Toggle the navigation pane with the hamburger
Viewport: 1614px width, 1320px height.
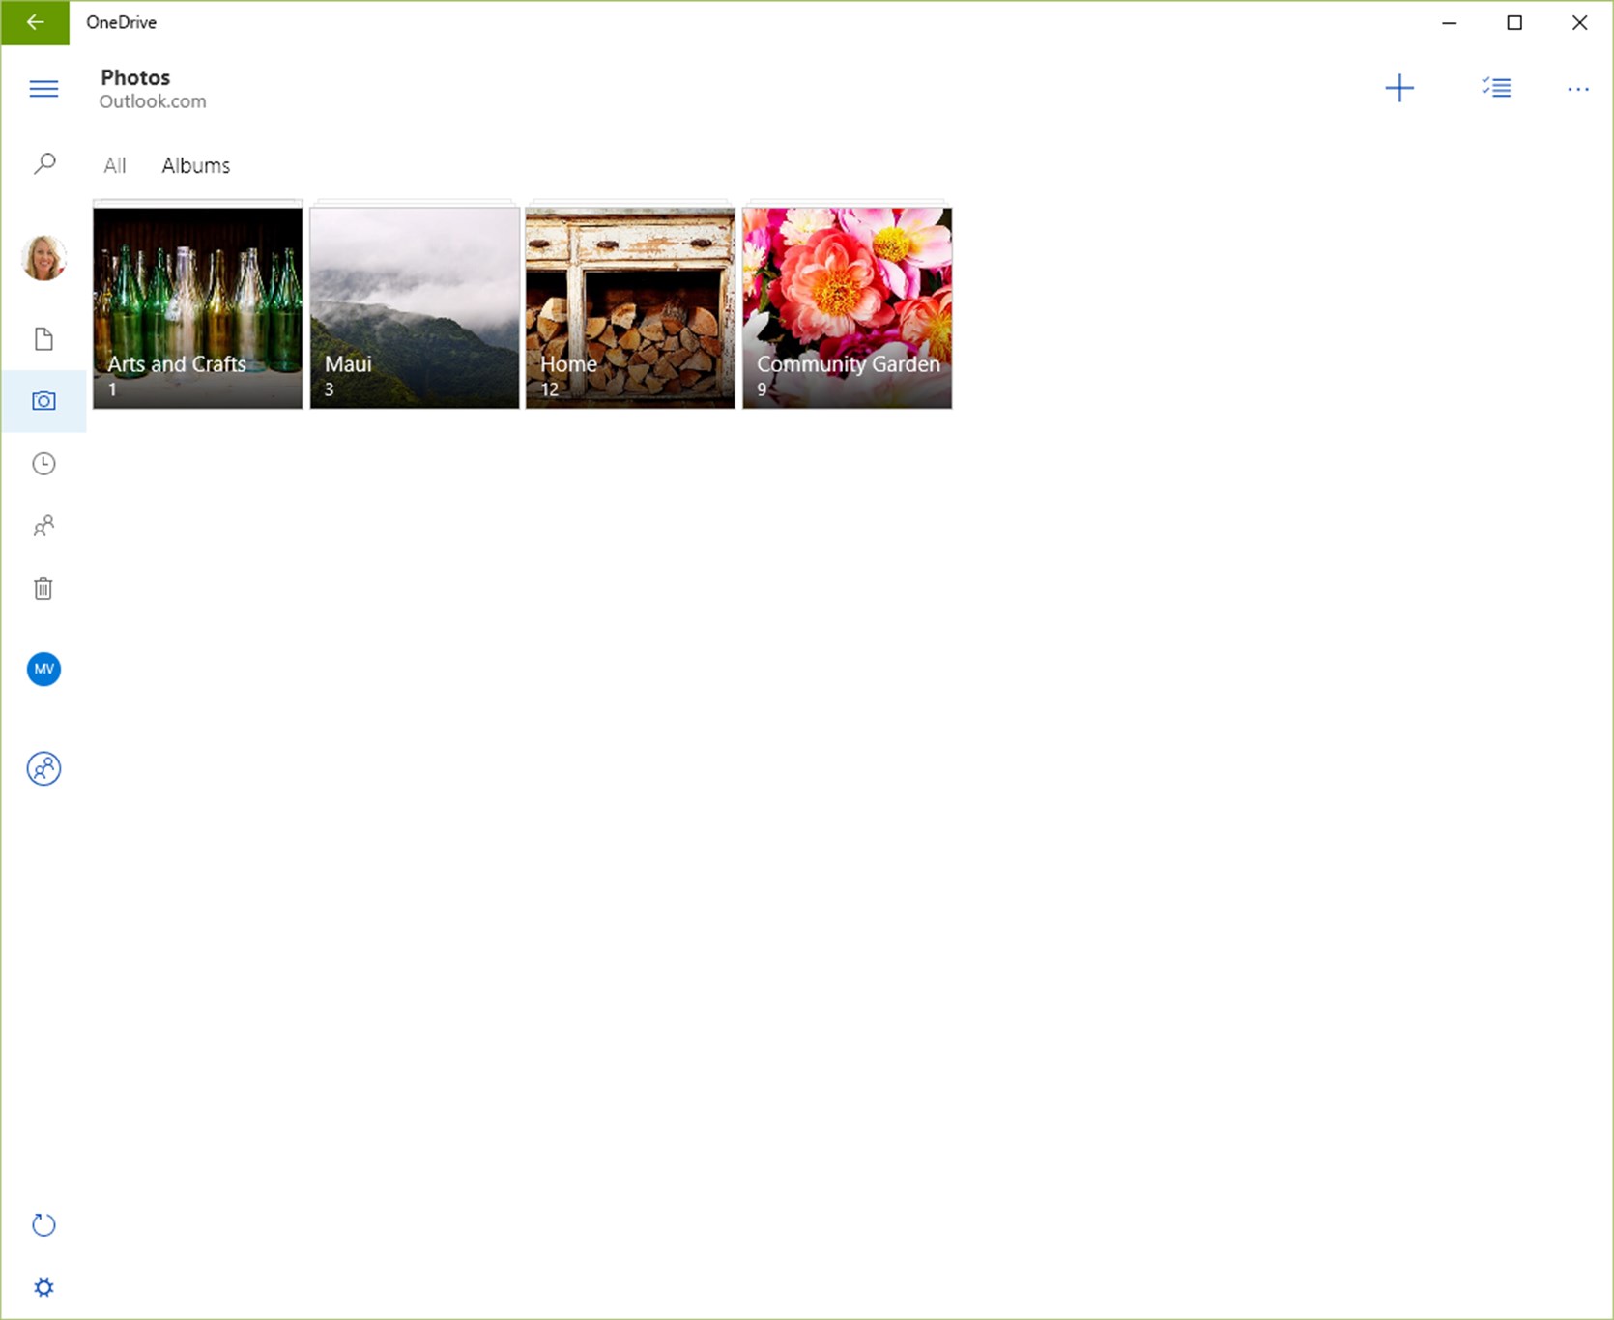43,88
